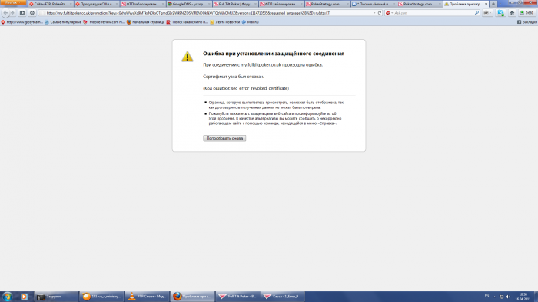This screenshot has height=302, width=538.
Task: Click the Skype toolbar extension icon
Action: point(500,13)
